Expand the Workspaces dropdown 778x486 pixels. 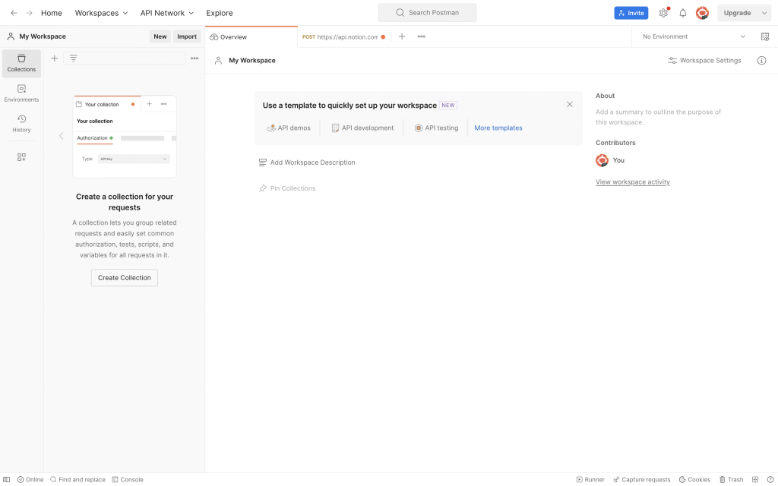point(101,13)
